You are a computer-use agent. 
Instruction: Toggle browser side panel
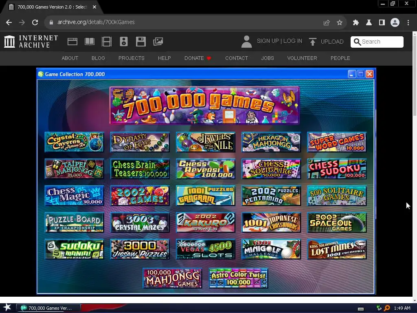[382, 22]
